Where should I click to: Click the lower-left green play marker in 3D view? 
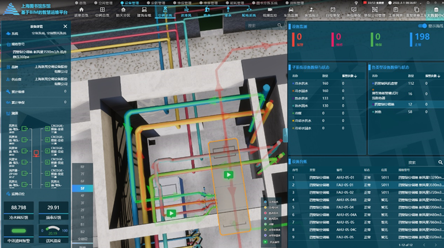click(x=172, y=213)
